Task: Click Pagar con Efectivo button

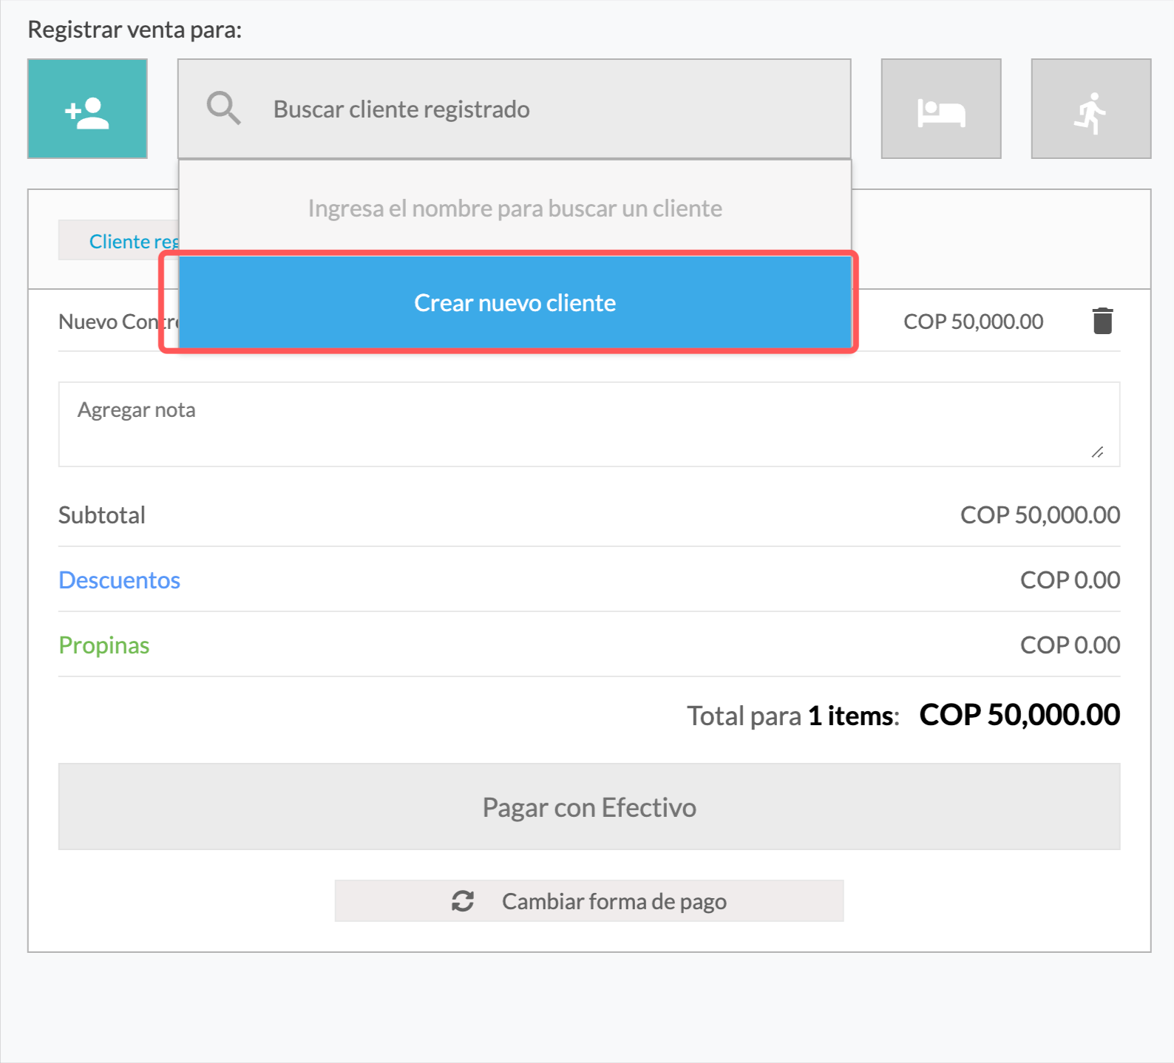Action: coord(589,806)
